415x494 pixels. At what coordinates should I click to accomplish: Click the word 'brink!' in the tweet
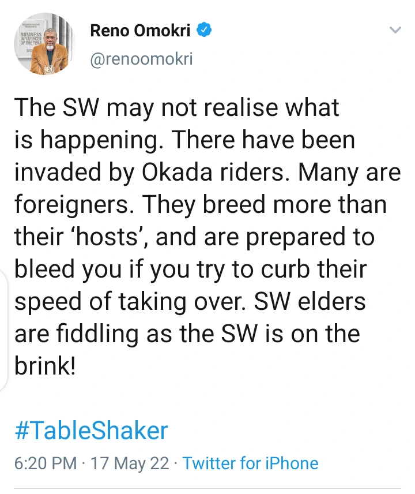coord(45,366)
